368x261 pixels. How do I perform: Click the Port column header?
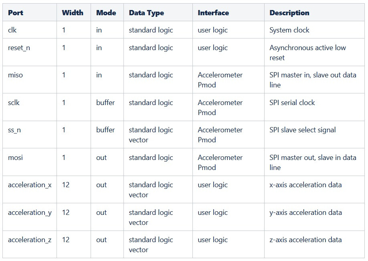[x=16, y=13]
